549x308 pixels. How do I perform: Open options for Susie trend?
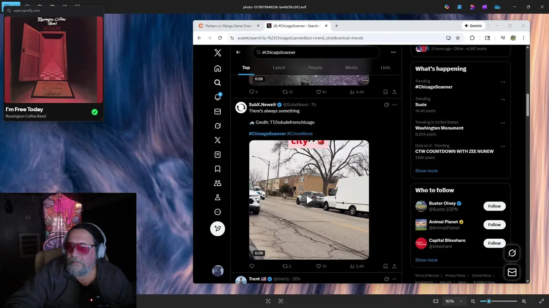[x=503, y=100]
